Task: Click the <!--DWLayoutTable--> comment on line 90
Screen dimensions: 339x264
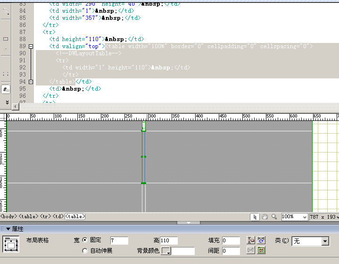Action: tap(89, 53)
